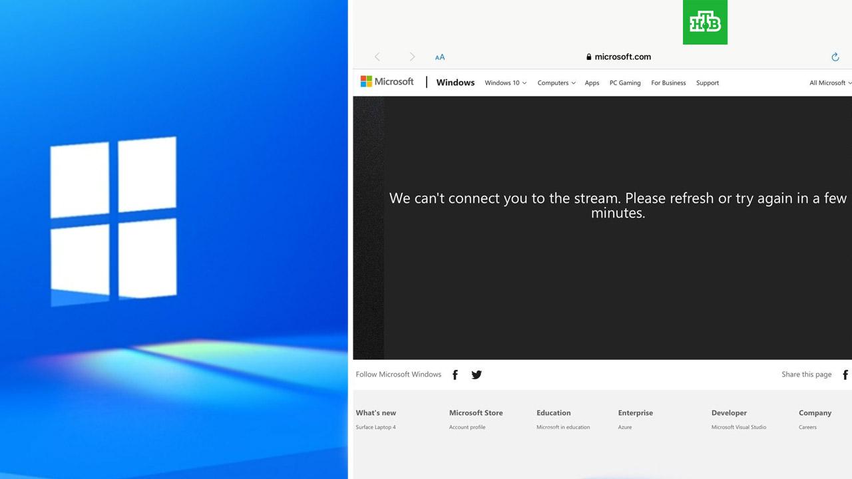Expand the Windows 10 dropdown menu

pyautogui.click(x=506, y=83)
